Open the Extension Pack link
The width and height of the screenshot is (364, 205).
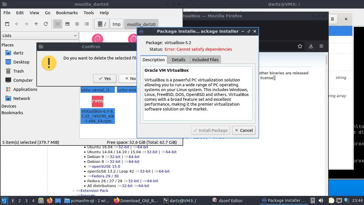[x=94, y=191]
